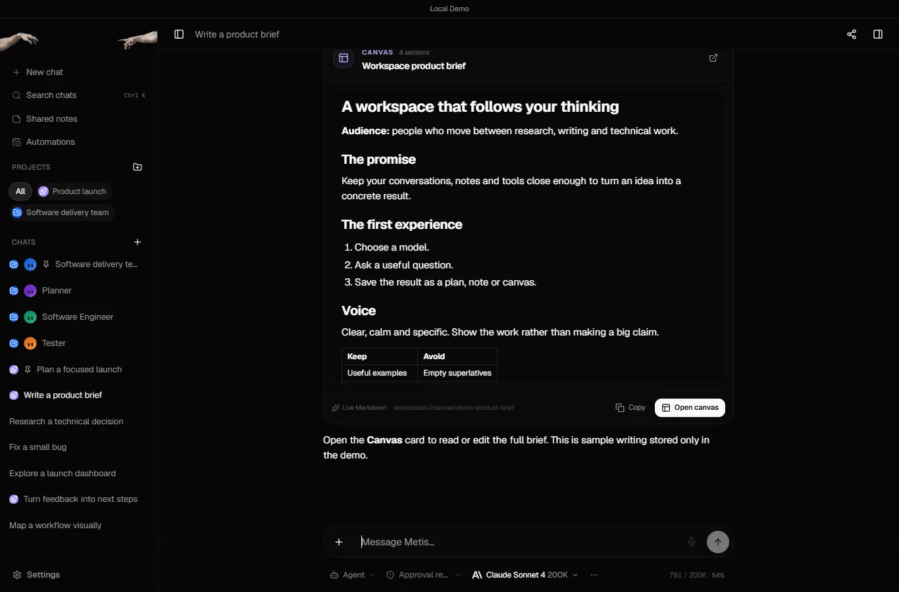
Task: Open the pinned Software delivery team chat
Action: [x=78, y=264]
